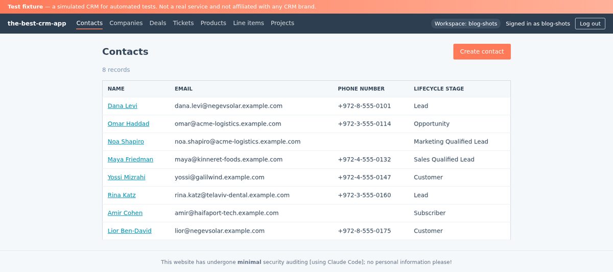This screenshot has width=613, height=272.
Task: Open Dana Levi contact record
Action: (x=123, y=106)
